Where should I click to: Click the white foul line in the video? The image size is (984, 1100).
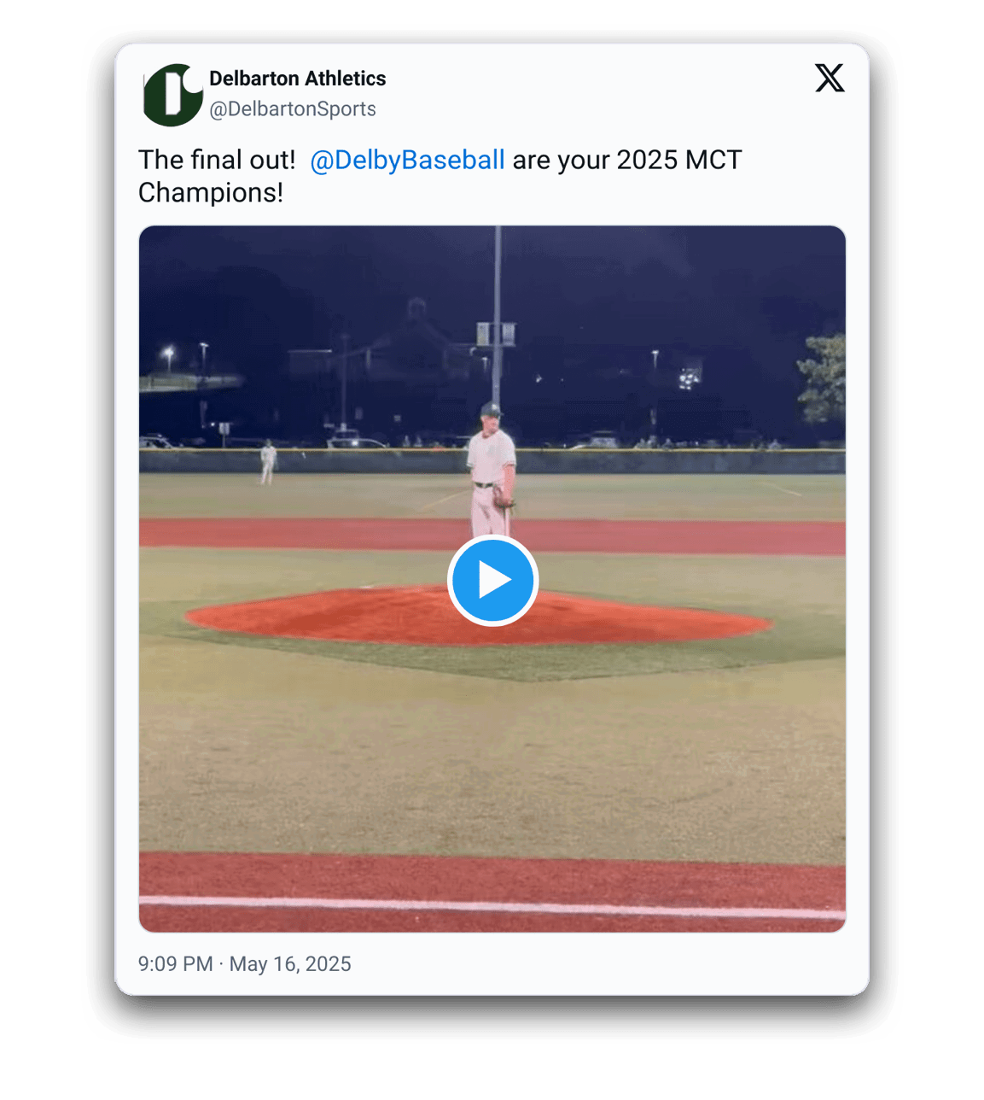(x=492, y=905)
